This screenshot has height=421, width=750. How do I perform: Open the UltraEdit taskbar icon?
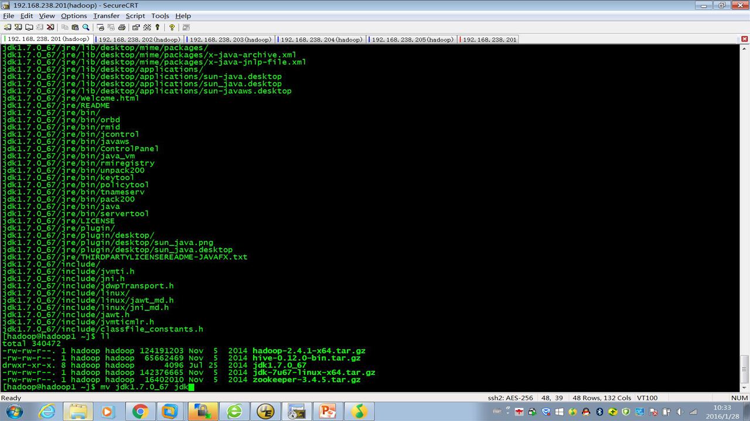(265, 412)
